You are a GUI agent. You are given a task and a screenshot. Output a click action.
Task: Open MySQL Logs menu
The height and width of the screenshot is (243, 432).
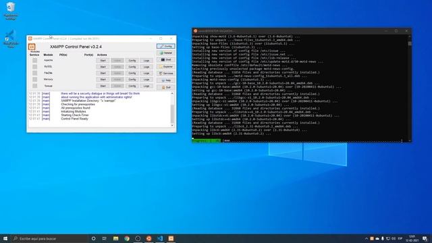point(146,67)
